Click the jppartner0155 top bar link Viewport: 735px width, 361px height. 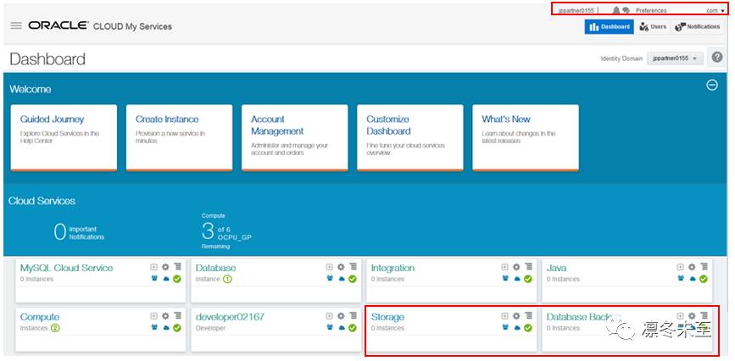[x=576, y=10]
